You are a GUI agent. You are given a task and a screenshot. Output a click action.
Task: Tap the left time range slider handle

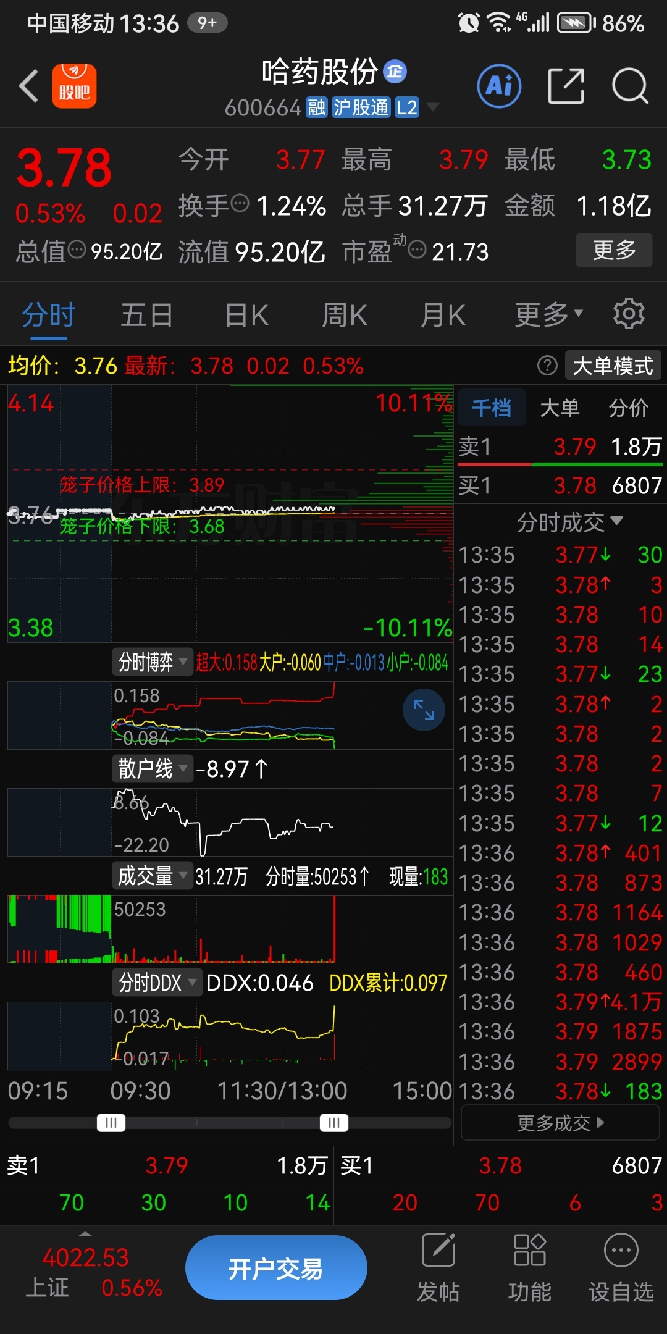pyautogui.click(x=111, y=1122)
